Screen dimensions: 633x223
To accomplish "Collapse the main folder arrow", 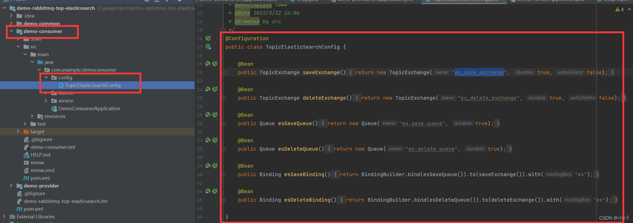I will (25, 54).
